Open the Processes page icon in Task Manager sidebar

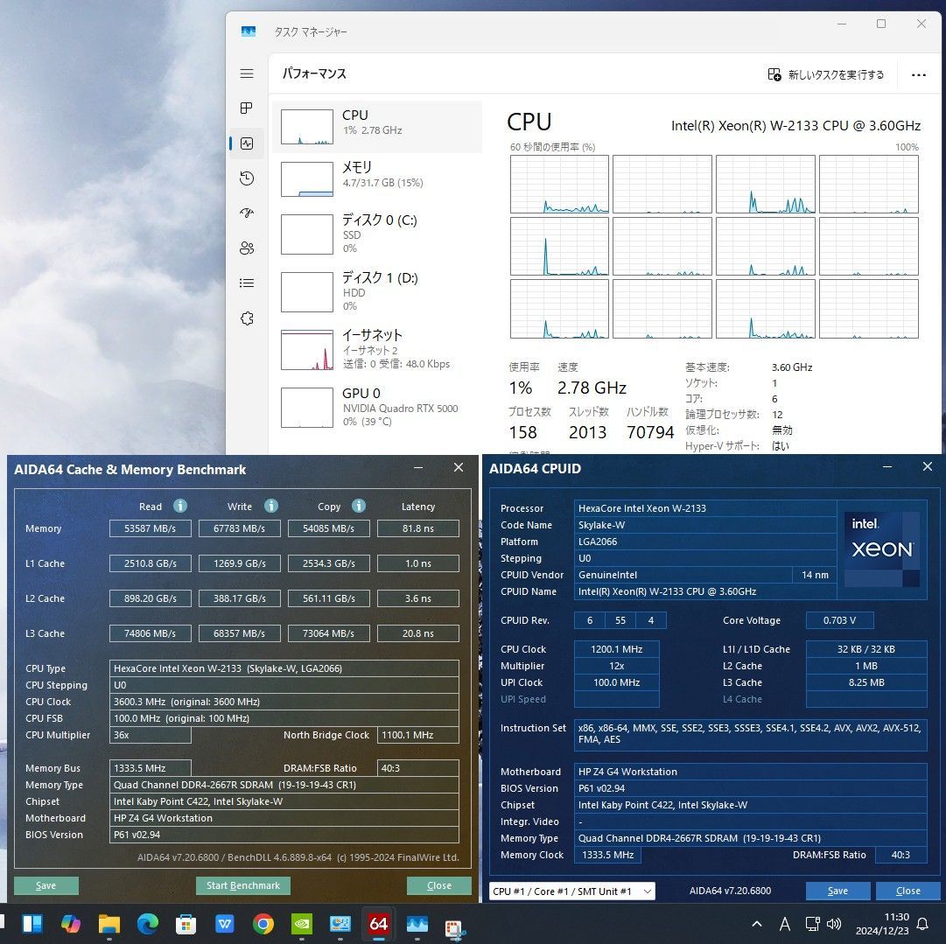(x=247, y=108)
